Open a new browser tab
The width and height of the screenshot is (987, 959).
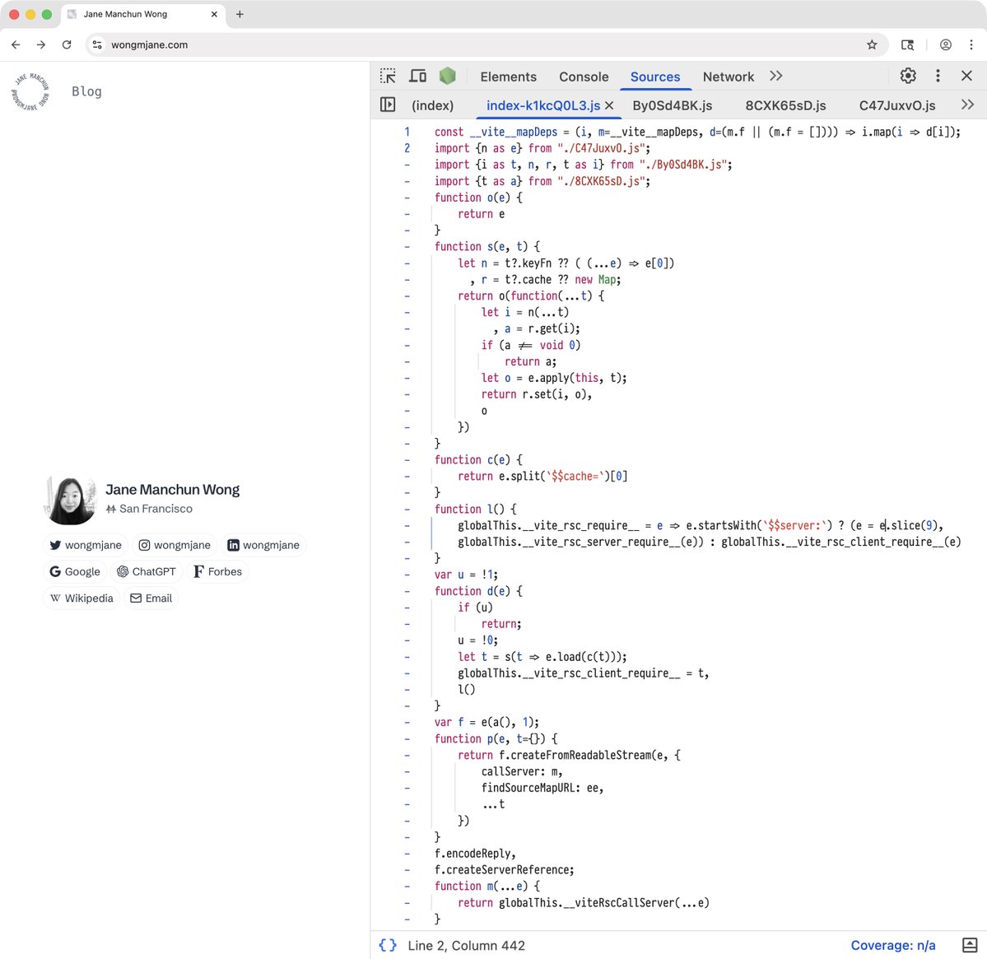coord(240,14)
